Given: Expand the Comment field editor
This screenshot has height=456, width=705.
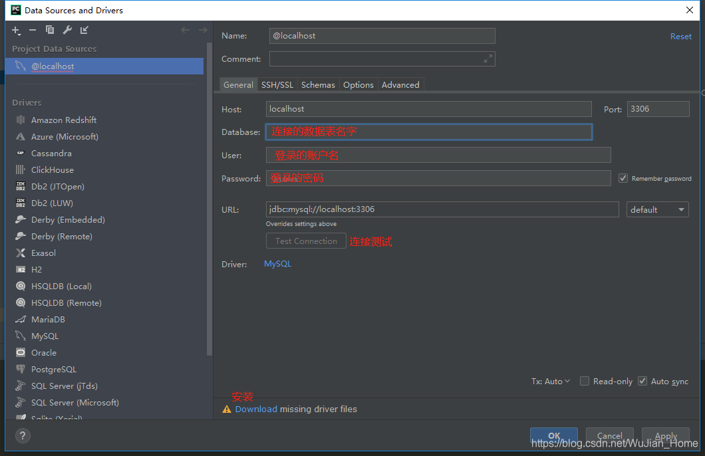Looking at the screenshot, I should [x=488, y=59].
